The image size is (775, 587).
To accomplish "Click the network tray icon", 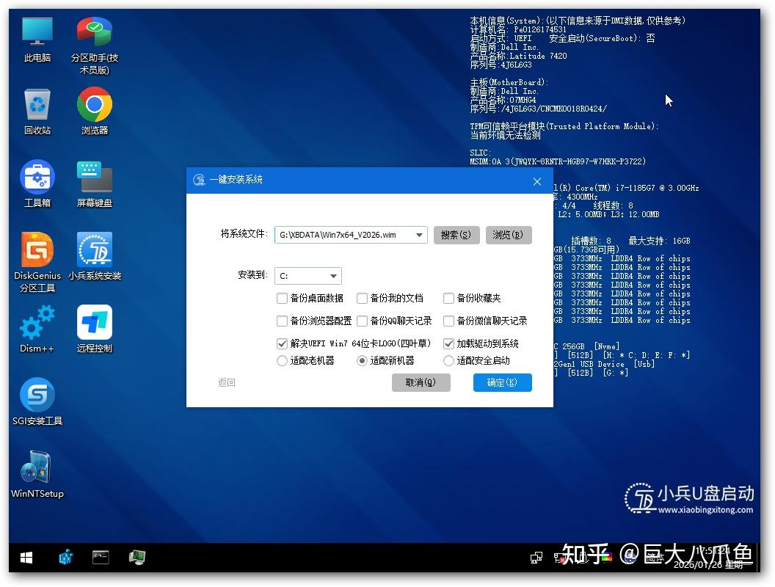I will click(536, 558).
